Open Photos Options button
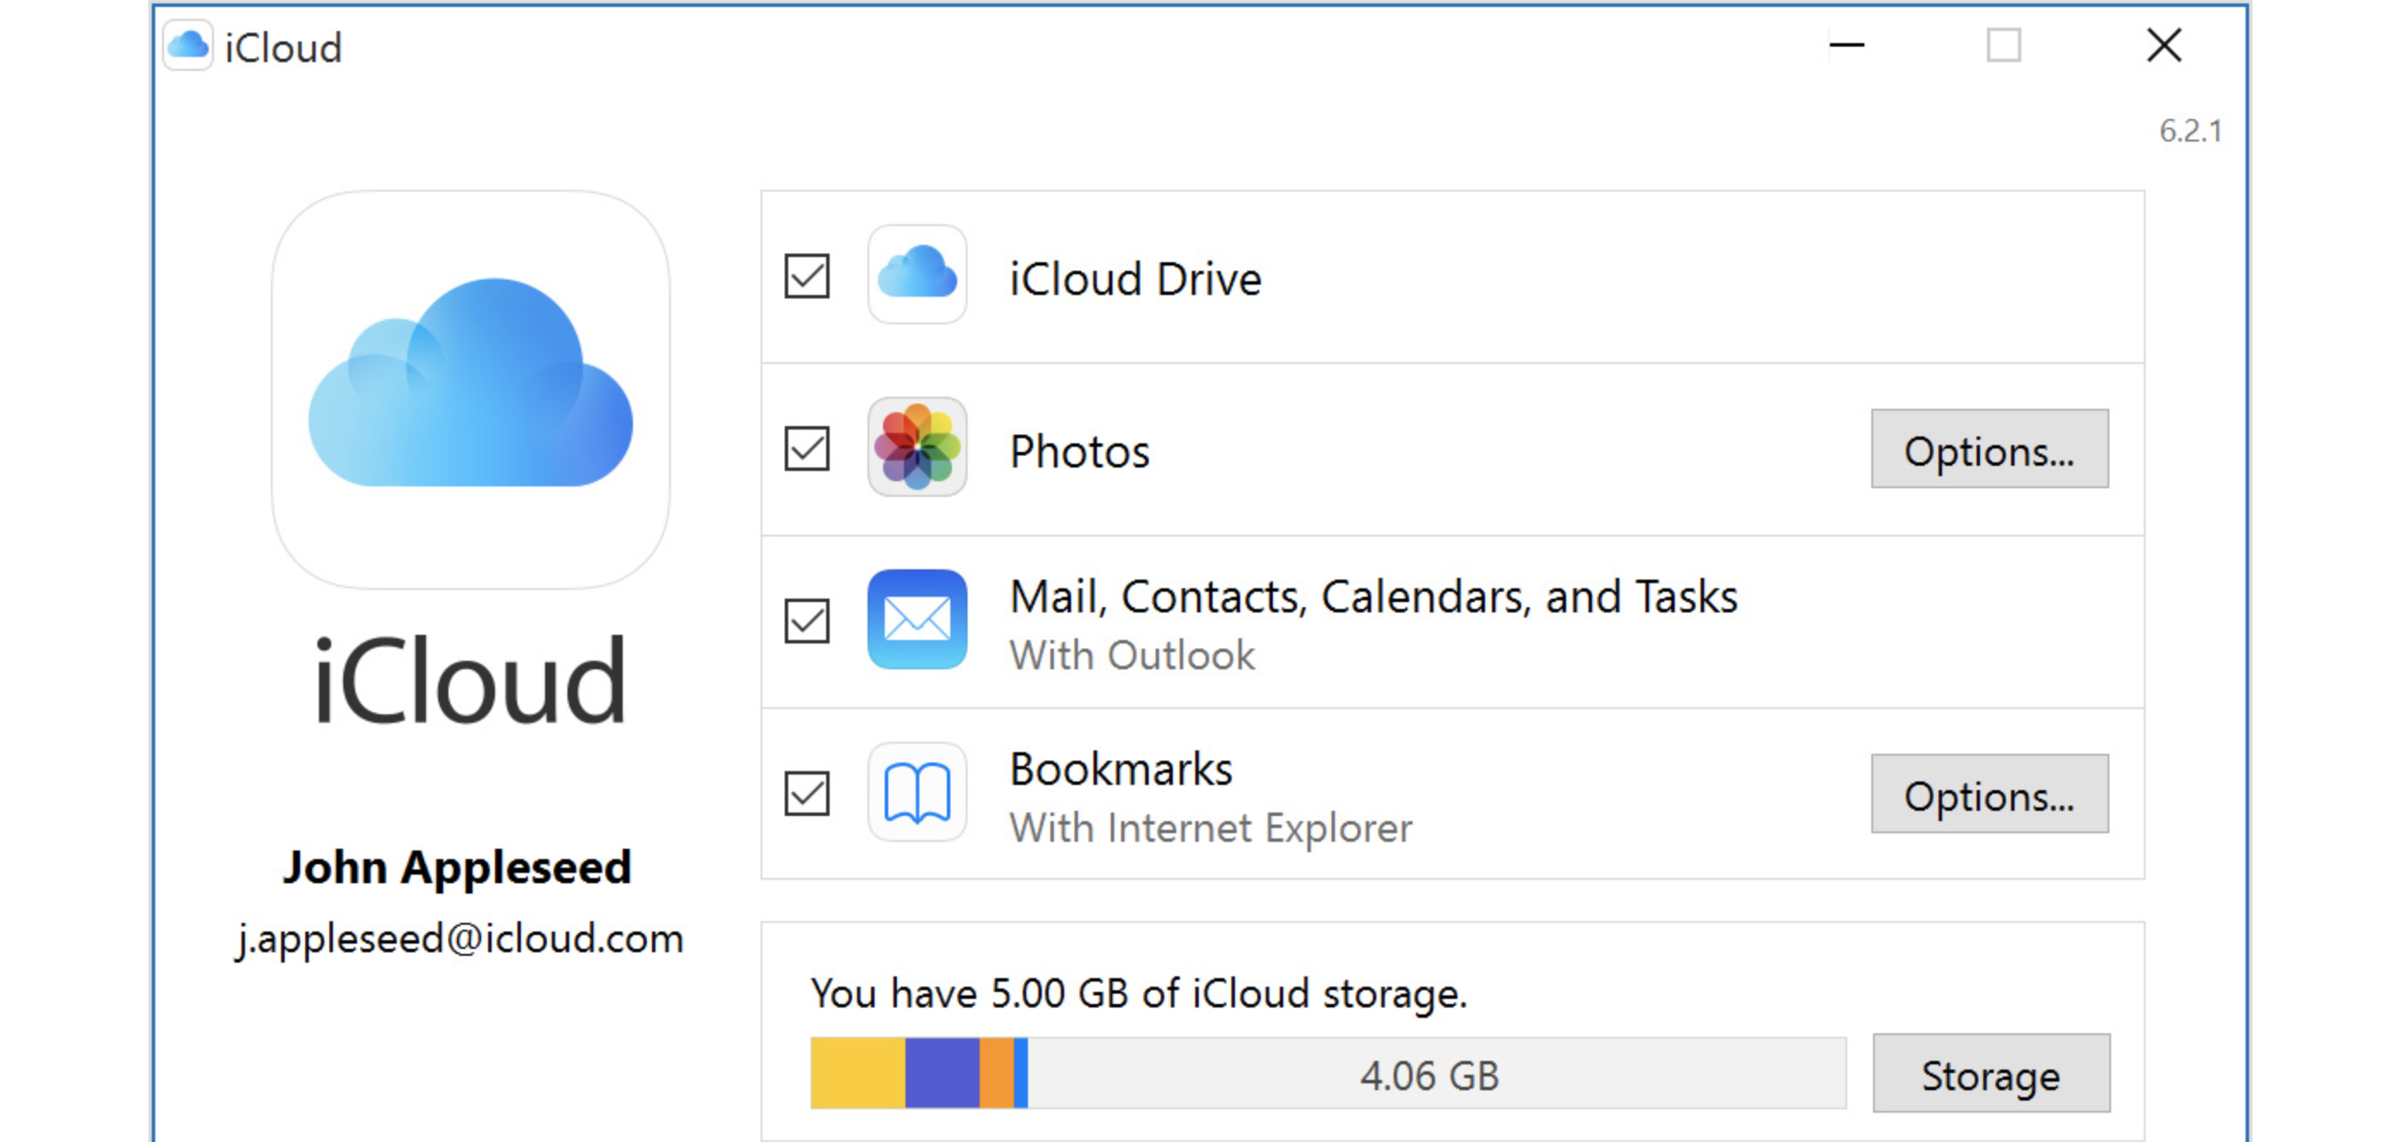Image resolution: width=2406 pixels, height=1142 pixels. (x=1989, y=449)
